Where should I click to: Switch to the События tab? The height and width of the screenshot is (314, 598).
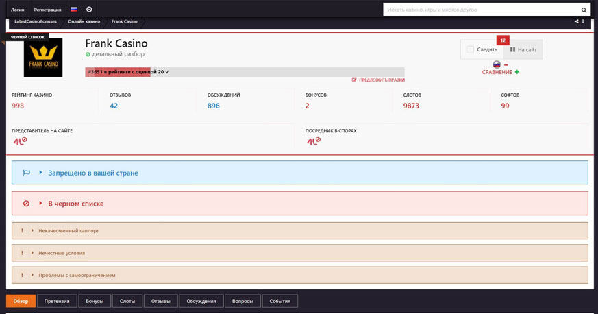(x=280, y=301)
